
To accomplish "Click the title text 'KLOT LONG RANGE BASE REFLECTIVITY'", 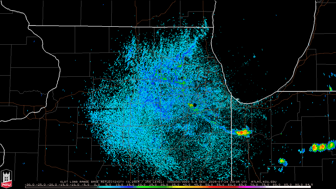I will pos(92,182).
